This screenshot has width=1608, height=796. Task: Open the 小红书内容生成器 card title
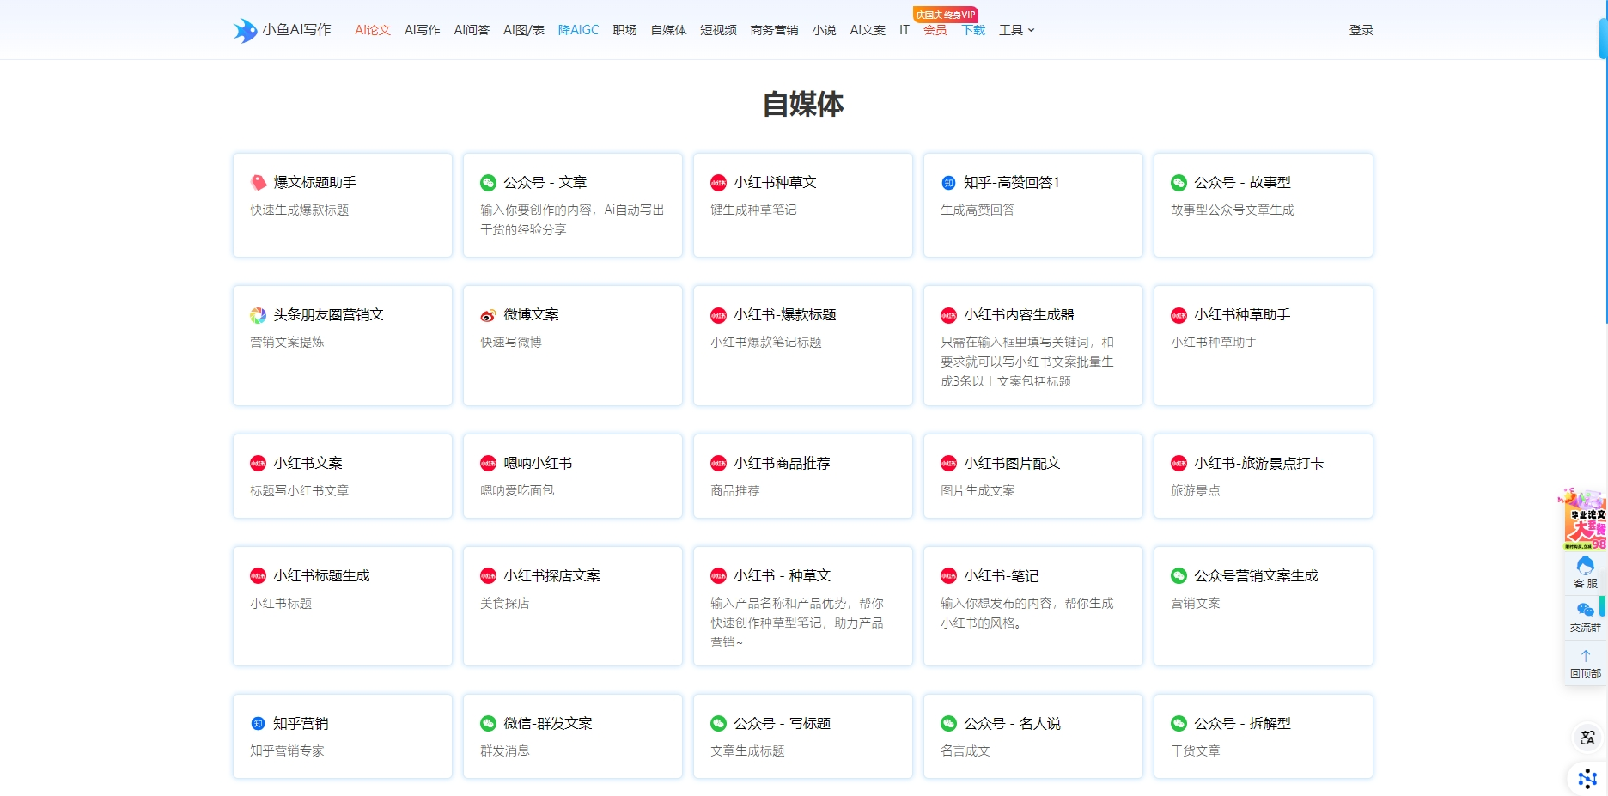click(1019, 315)
